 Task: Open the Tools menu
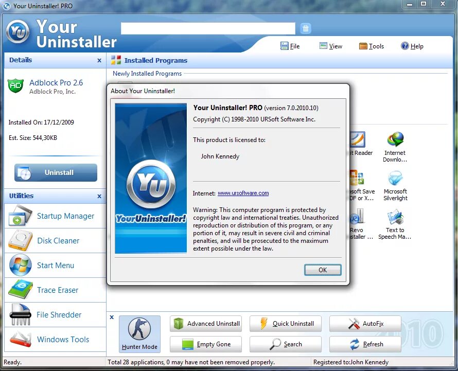click(x=371, y=46)
